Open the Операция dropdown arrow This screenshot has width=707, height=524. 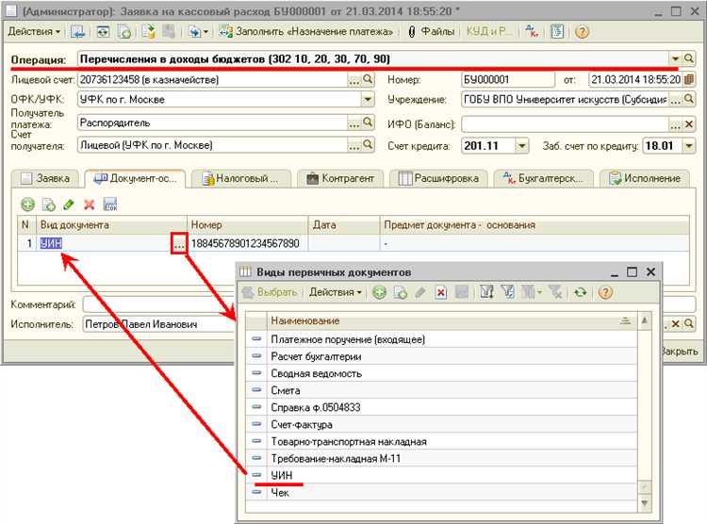coord(675,58)
